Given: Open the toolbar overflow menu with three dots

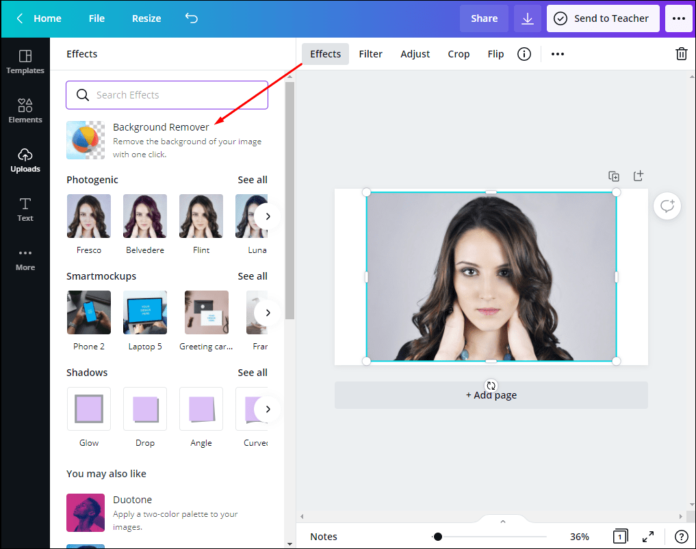Looking at the screenshot, I should coord(556,53).
